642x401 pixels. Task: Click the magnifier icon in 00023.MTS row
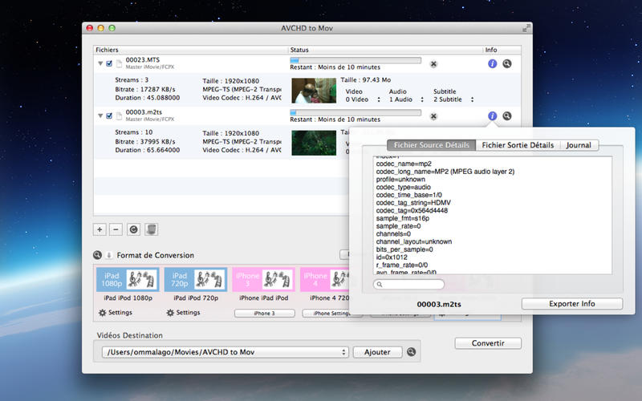point(507,63)
